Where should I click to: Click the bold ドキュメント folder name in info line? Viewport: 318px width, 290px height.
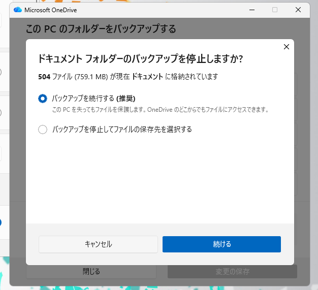[147, 77]
